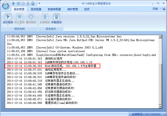Image resolution: width=167 pixels, height=116 pixels.
Task: Open the quick access toolbar customize arrow
Action: [39, 3]
